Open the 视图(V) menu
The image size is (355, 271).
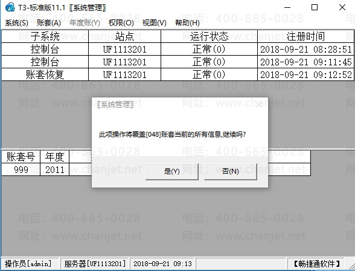click(x=154, y=23)
